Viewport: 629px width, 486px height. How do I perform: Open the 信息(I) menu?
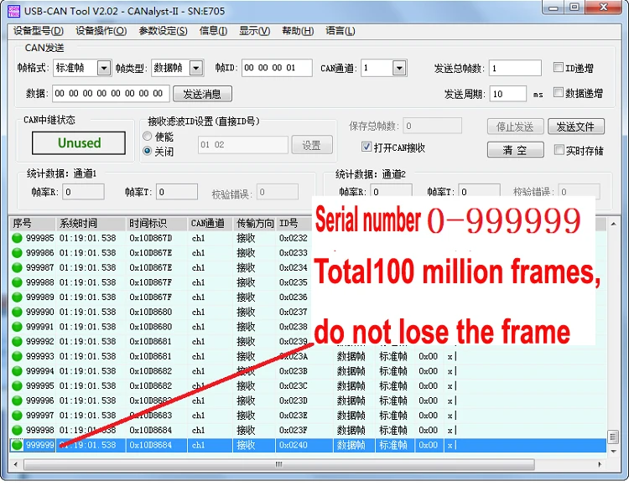point(213,31)
